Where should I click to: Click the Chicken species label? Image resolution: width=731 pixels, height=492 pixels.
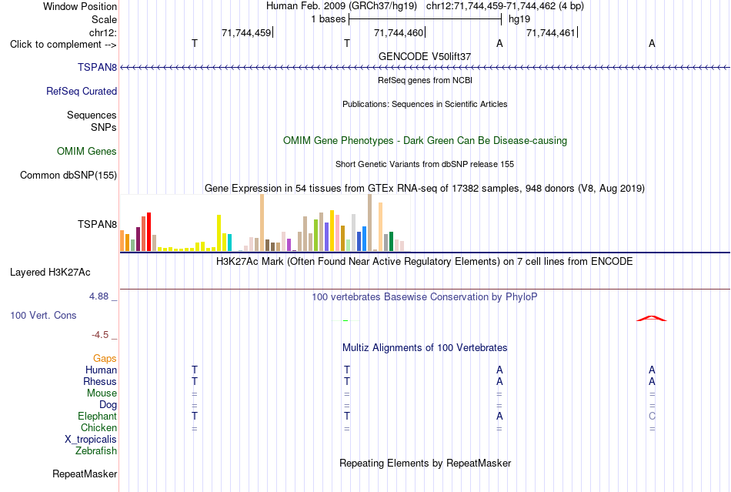[x=98, y=427]
